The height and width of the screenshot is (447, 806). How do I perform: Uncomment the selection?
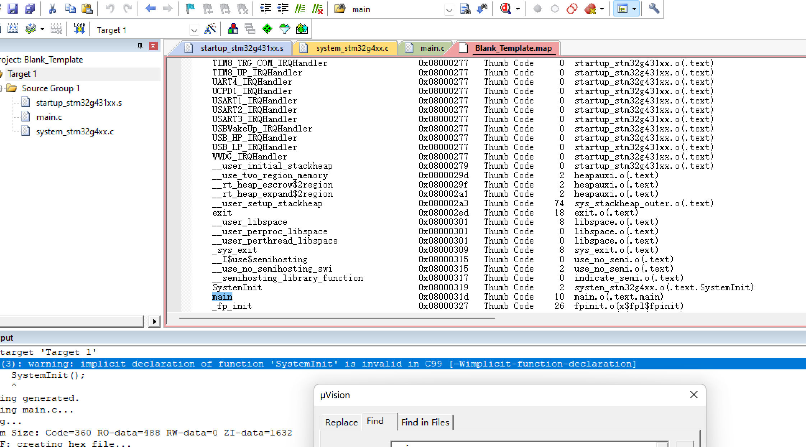[317, 9]
